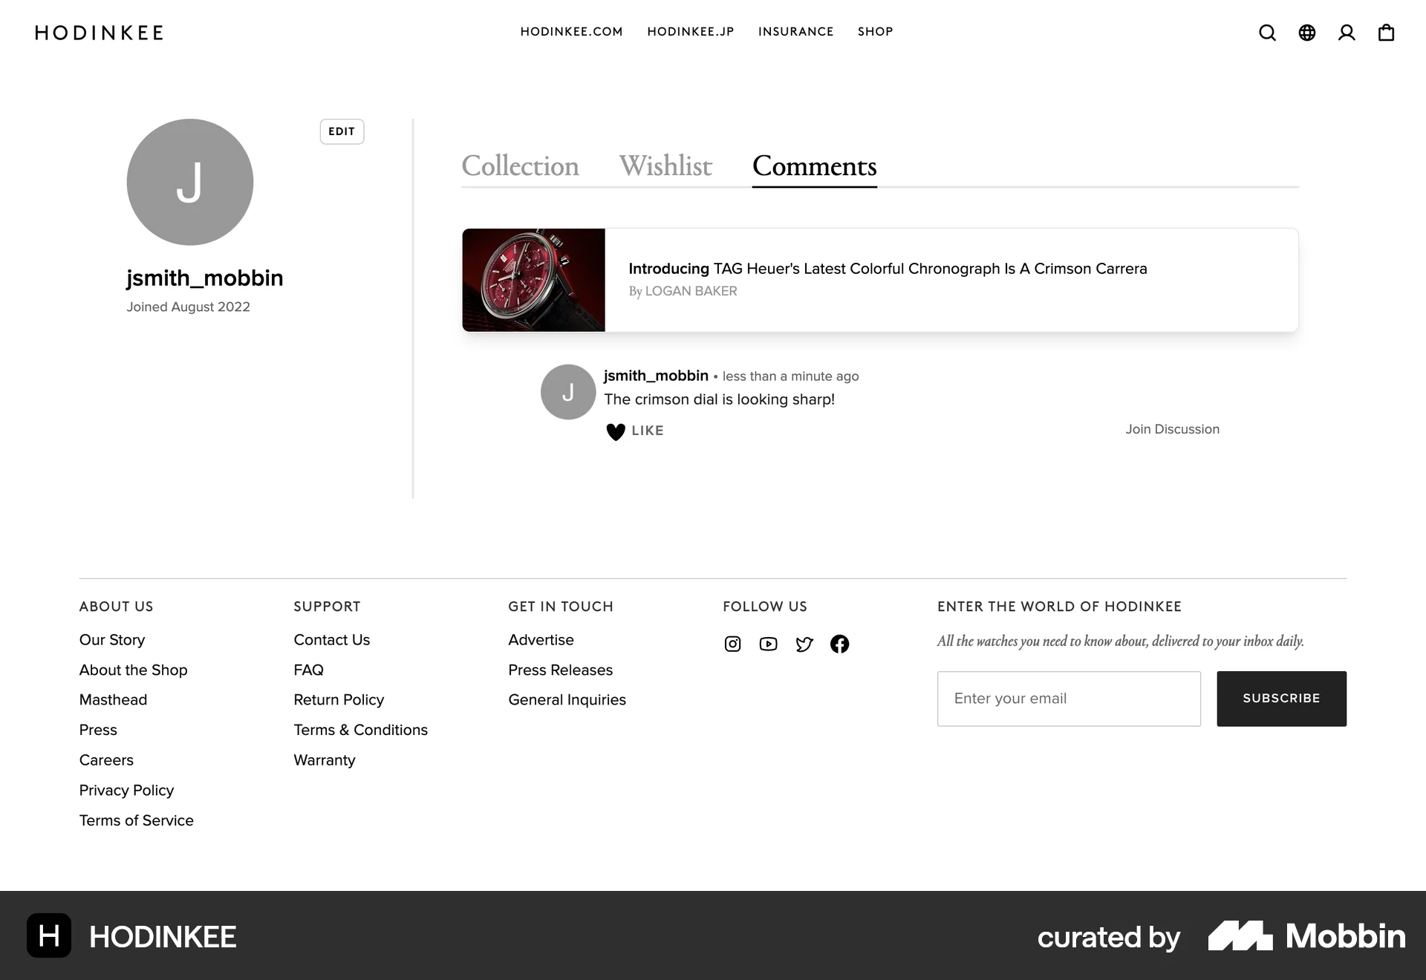1426x980 pixels.
Task: Open HODINKEE's Twitter icon
Action: 804,644
